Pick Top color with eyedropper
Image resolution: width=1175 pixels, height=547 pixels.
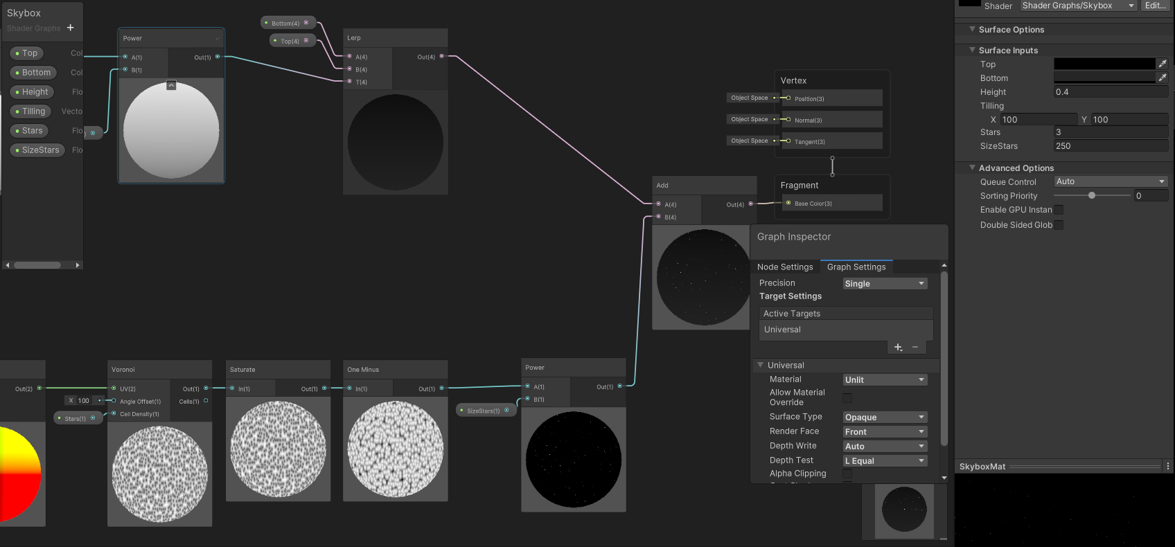tap(1163, 64)
